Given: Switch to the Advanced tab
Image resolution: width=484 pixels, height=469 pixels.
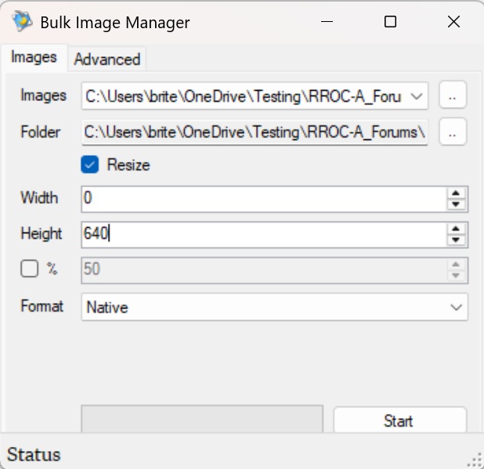Looking at the screenshot, I should (x=107, y=59).
